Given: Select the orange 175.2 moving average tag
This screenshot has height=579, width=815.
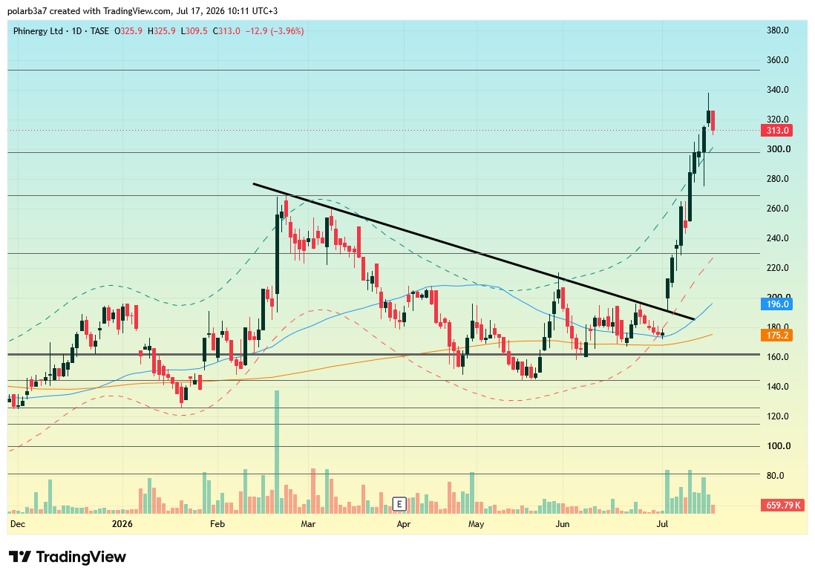Looking at the screenshot, I should click(x=776, y=336).
